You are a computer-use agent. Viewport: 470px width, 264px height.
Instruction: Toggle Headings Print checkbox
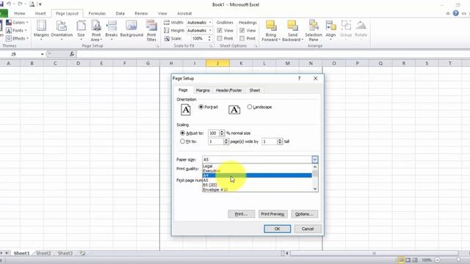click(x=242, y=38)
